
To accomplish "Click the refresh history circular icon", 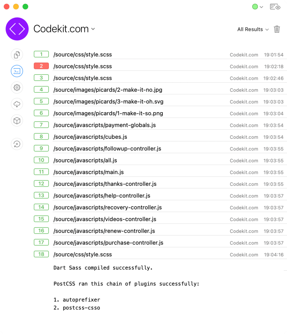I will click(17, 144).
